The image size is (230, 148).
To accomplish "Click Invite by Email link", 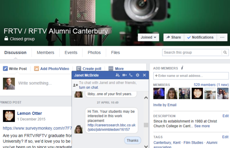I will tap(165, 105).
